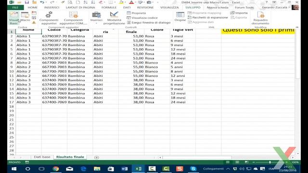Screen dimensions: 308x173
Task: Click Pacchetti di espansione
Action: pos(207,17)
